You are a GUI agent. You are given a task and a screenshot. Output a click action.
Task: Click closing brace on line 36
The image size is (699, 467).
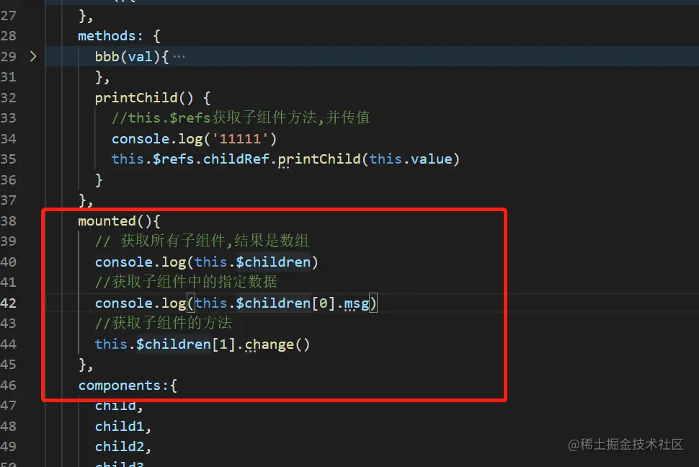[99, 180]
